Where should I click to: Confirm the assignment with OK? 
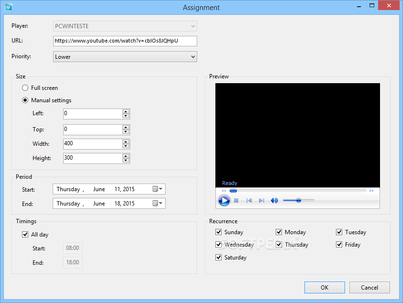point(325,287)
